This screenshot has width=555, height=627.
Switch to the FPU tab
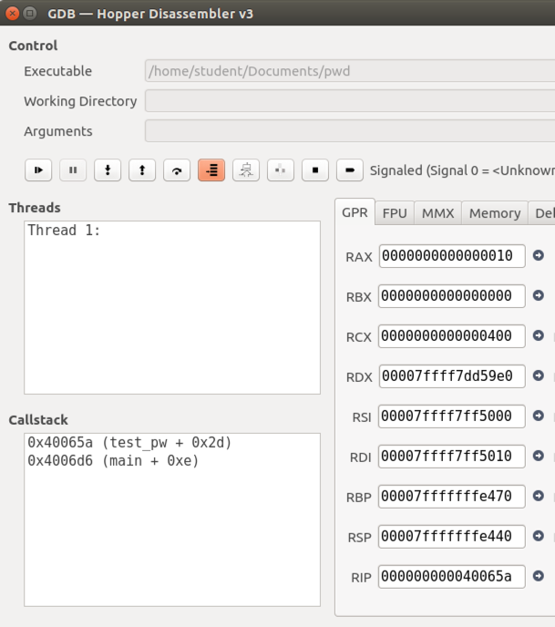coord(395,213)
